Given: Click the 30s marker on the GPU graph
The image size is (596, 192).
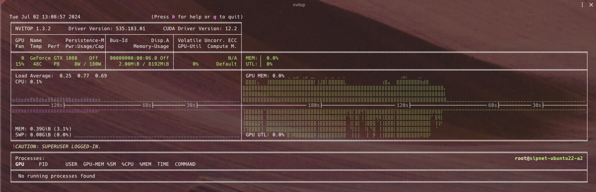Looking at the screenshot, I should click(537, 105).
